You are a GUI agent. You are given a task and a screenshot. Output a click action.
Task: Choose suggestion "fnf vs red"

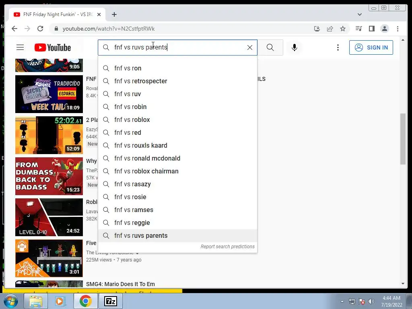point(177,132)
